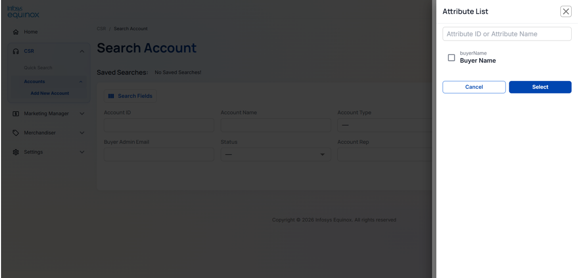Click the Infosys Equinox logo
The width and height of the screenshot is (581, 278).
coord(23,12)
